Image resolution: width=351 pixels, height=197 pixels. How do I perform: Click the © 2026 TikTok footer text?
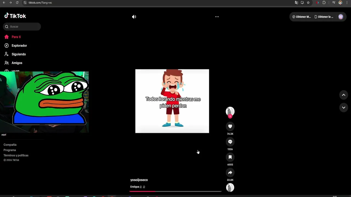click(11, 160)
